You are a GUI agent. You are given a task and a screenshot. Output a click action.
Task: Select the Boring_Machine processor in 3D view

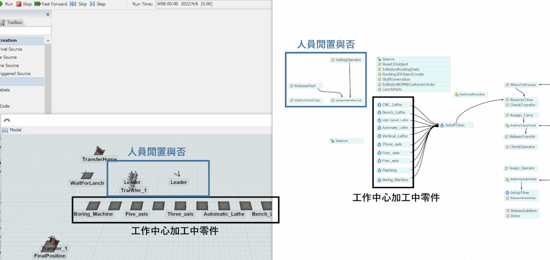point(93,206)
